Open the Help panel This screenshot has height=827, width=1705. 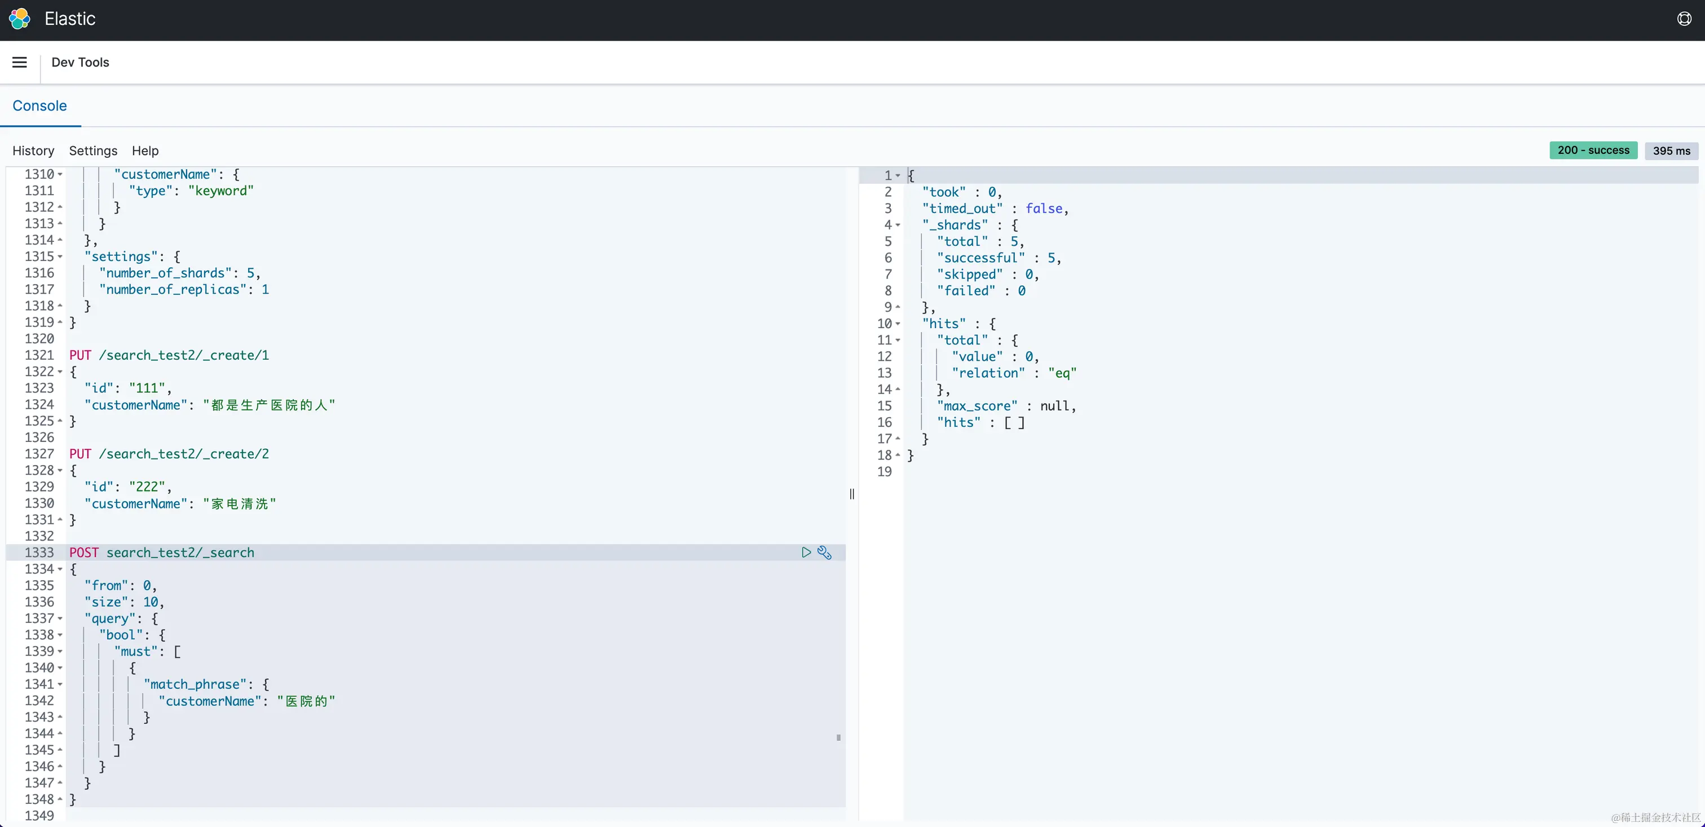click(x=145, y=151)
